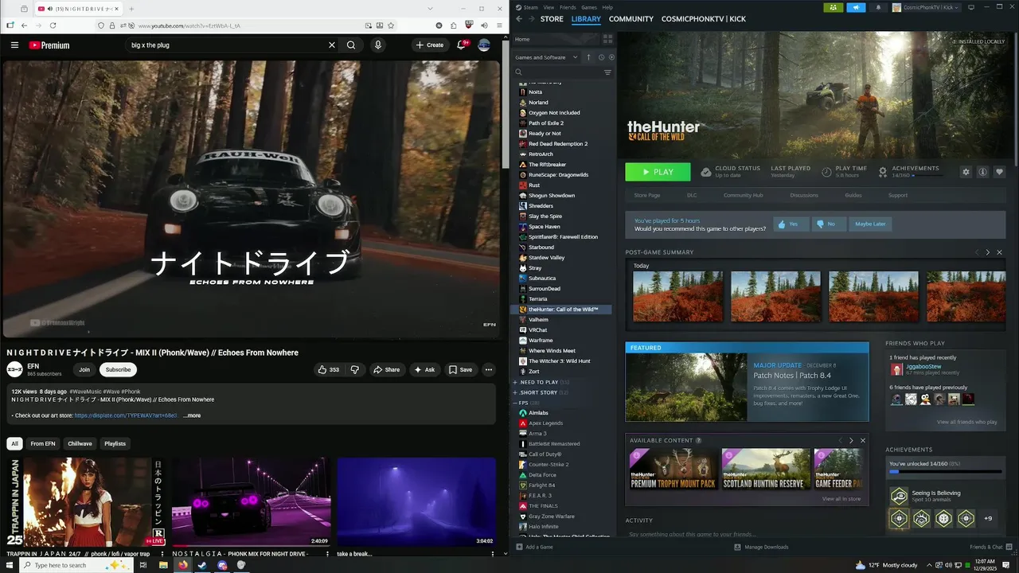Show next Post-Game Summary screenshots arrow
Image resolution: width=1019 pixels, height=573 pixels.
click(988, 252)
